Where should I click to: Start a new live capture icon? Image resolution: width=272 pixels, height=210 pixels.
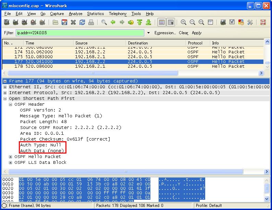tap(24, 22)
